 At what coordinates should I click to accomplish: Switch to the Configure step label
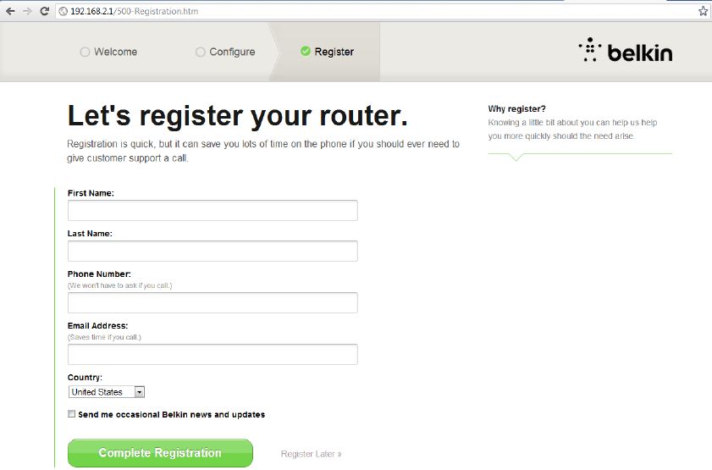coord(232,52)
